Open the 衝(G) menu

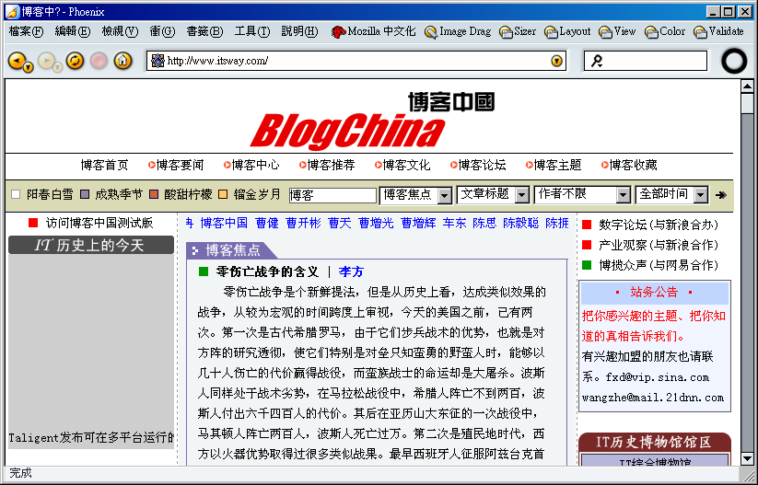pyautogui.click(x=162, y=32)
